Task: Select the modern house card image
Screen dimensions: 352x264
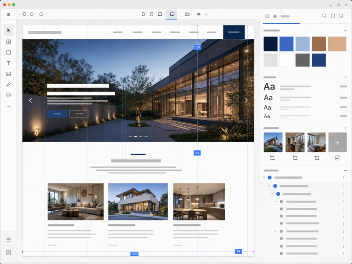Action: click(138, 202)
